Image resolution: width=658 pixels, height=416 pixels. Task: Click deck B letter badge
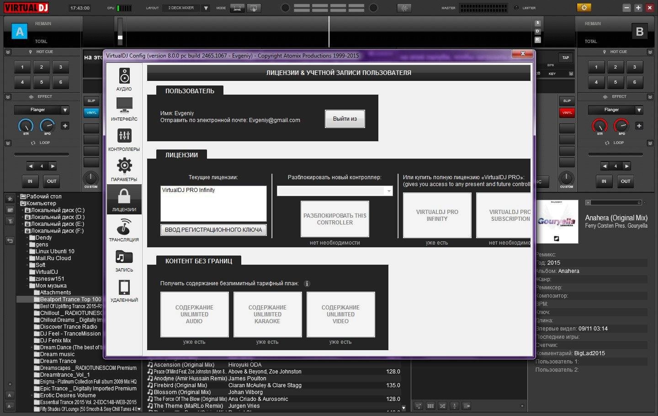(x=639, y=31)
